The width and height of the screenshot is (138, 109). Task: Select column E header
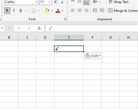[69, 37]
